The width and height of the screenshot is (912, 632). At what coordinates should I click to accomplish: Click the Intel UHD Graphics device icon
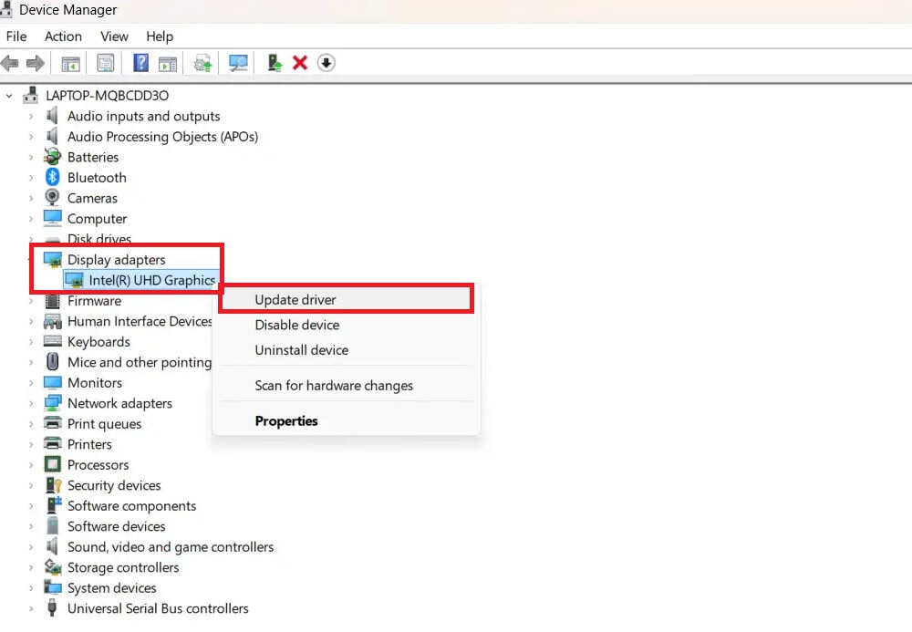coord(74,280)
